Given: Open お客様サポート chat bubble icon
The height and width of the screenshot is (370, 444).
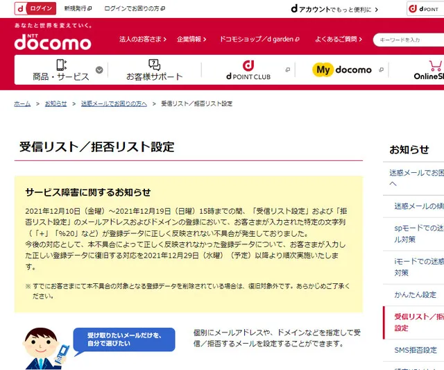Looking at the screenshot, I should (154, 65).
